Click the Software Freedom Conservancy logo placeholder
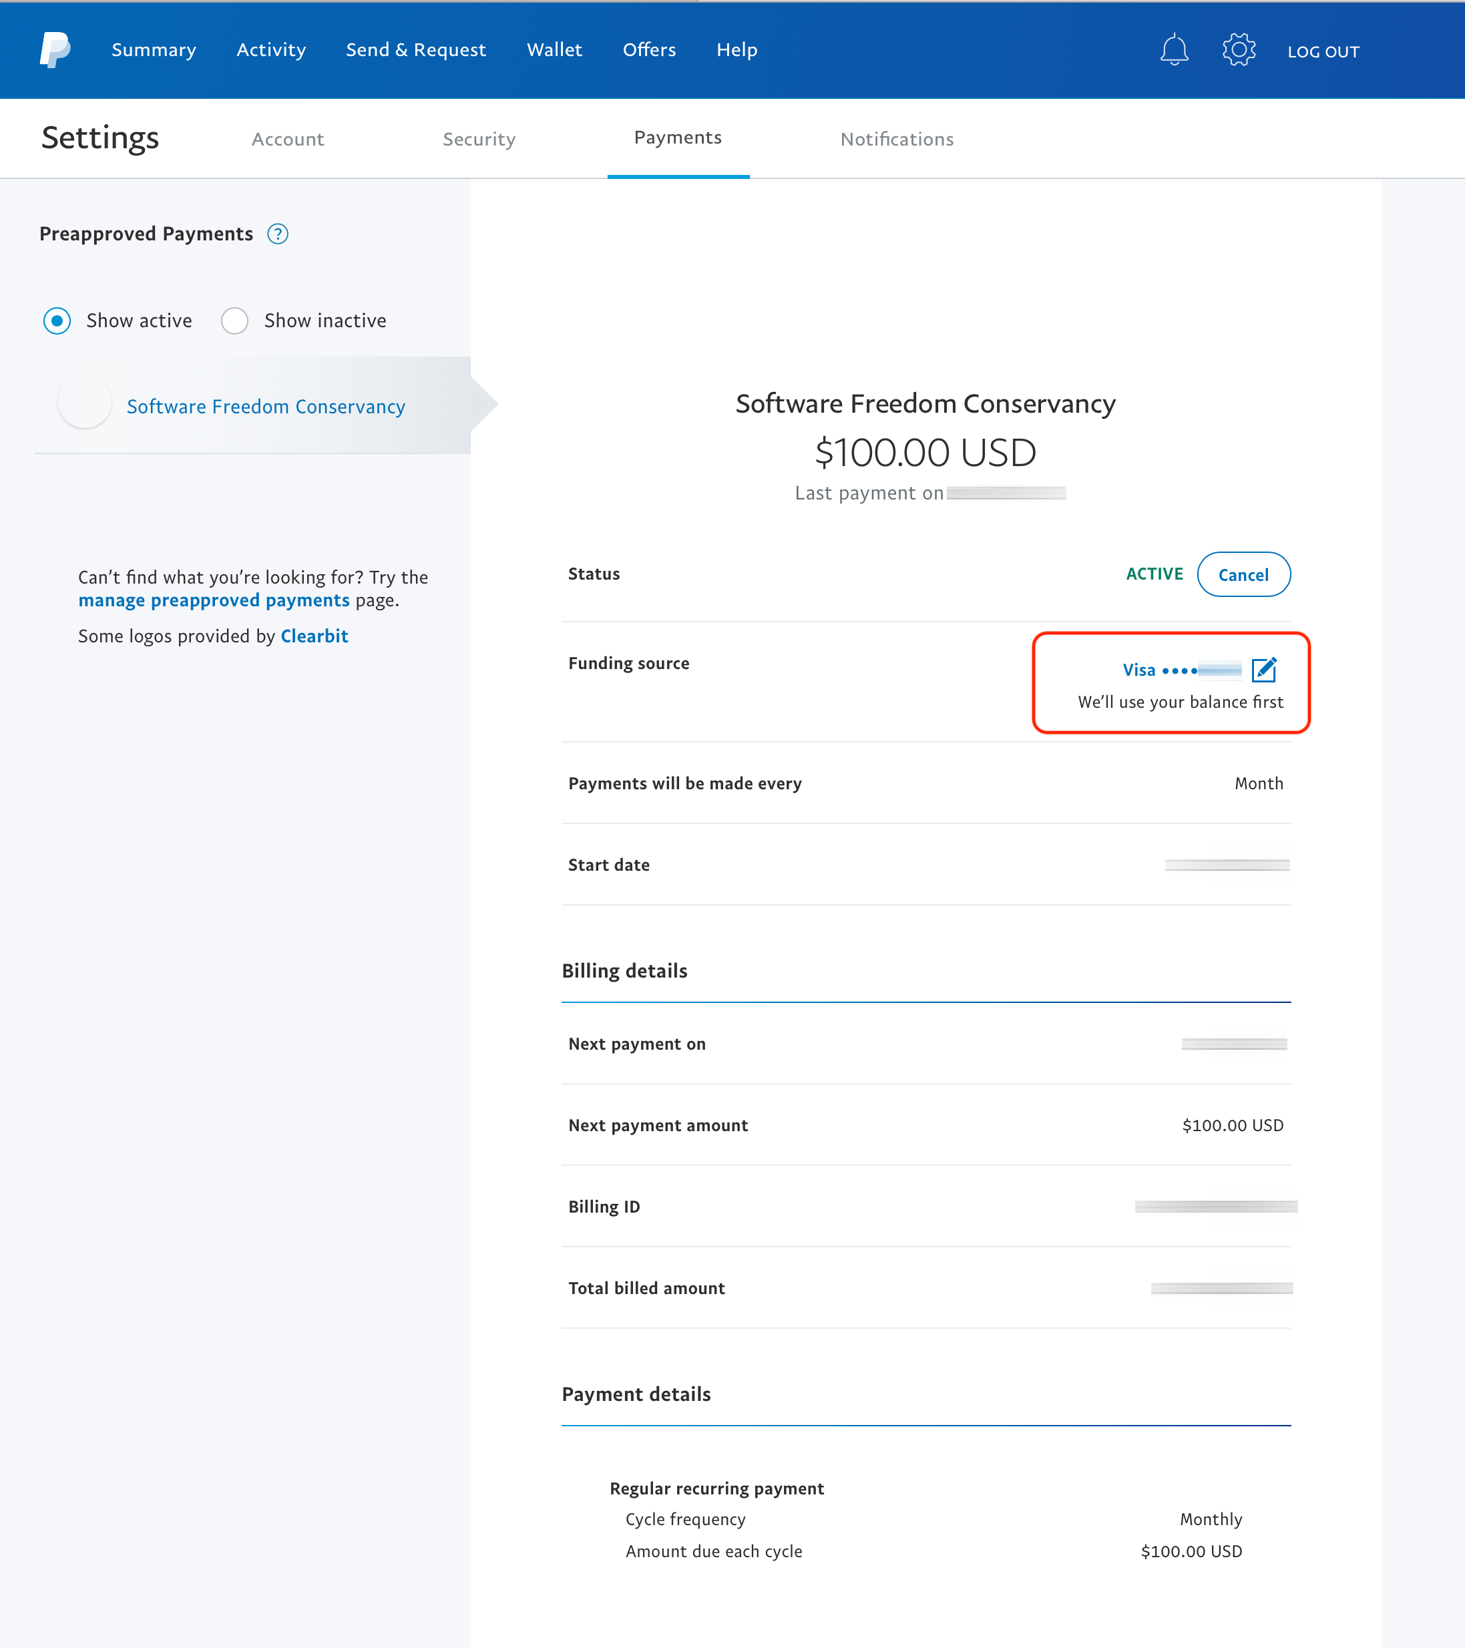Image resolution: width=1465 pixels, height=1648 pixels. 85,401
